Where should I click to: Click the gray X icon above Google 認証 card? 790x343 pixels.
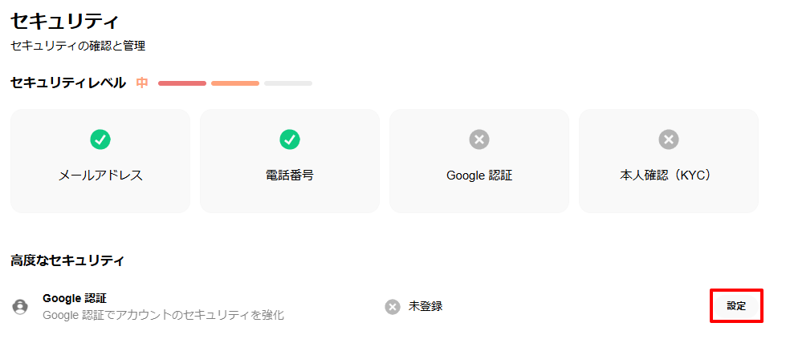click(479, 139)
